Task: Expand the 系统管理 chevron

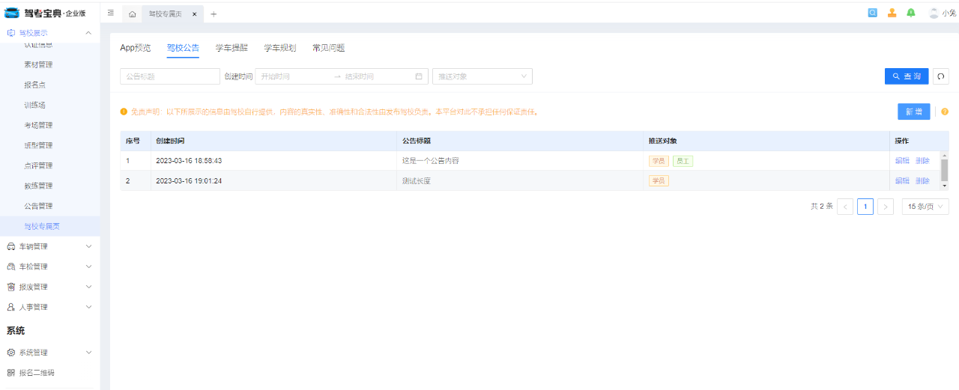Action: (88, 353)
